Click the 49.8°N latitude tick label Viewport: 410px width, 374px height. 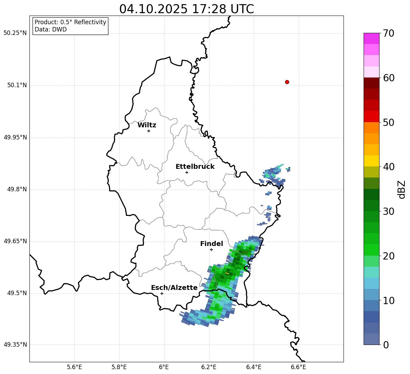point(17,189)
